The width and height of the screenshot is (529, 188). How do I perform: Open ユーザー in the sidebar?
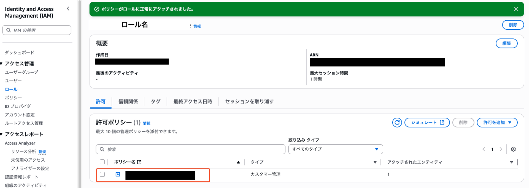13,81
